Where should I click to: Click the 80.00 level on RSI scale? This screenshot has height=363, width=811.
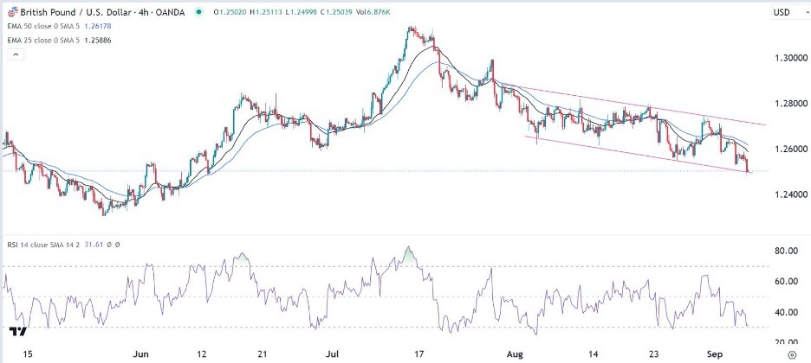pyautogui.click(x=788, y=252)
